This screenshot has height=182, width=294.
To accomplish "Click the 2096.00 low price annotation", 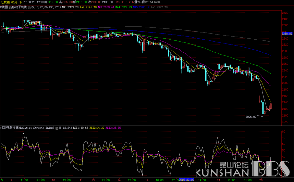I will click(x=251, y=117).
